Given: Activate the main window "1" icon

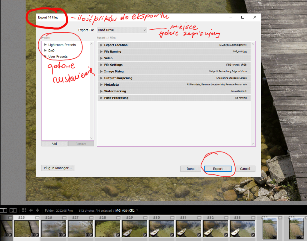Looking at the screenshot, I should click(3, 210).
